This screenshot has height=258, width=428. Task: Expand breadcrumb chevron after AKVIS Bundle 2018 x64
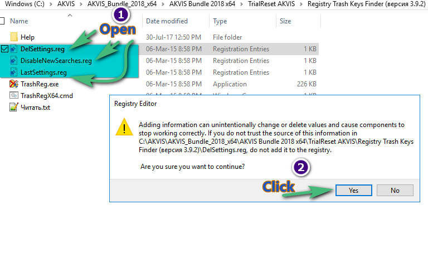click(x=241, y=4)
